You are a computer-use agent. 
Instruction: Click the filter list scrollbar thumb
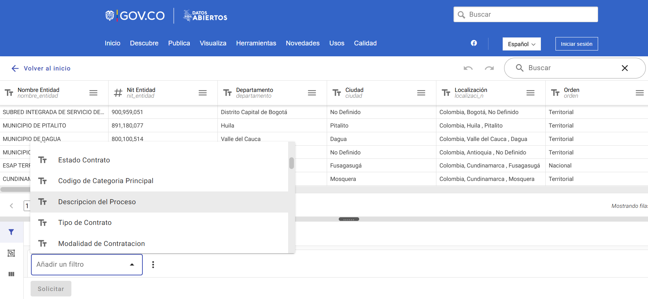click(291, 163)
